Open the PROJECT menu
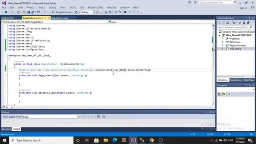The width and height of the screenshot is (256, 144). point(31,8)
